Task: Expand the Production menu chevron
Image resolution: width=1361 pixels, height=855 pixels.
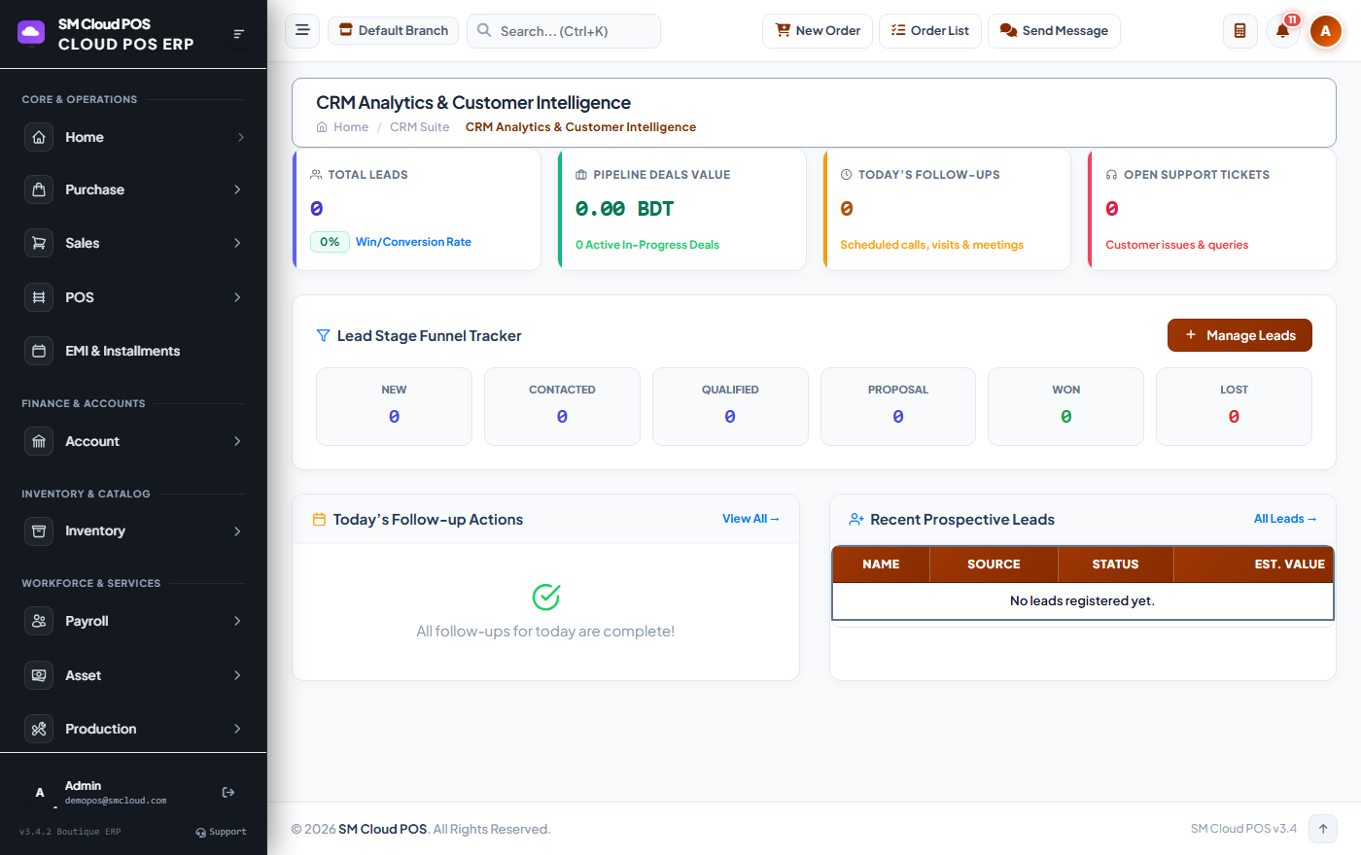Action: (x=237, y=729)
